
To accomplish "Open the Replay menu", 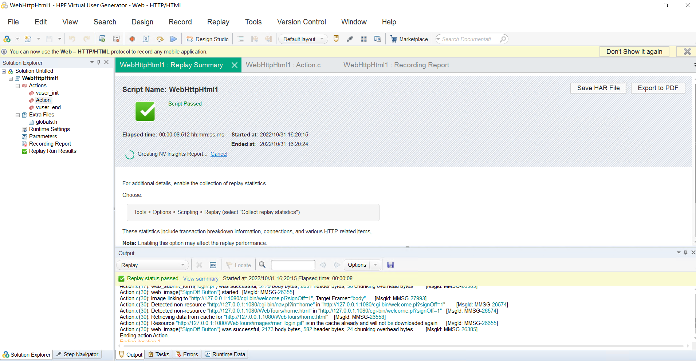I will tap(218, 22).
